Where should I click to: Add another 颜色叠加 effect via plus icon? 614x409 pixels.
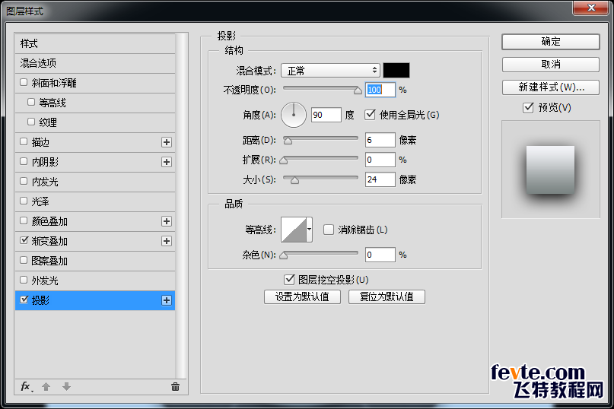(167, 221)
